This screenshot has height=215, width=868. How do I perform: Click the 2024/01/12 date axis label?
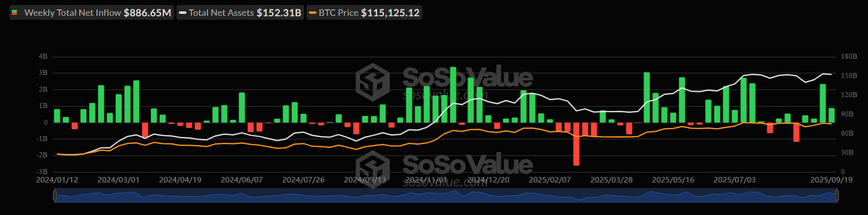pos(57,180)
